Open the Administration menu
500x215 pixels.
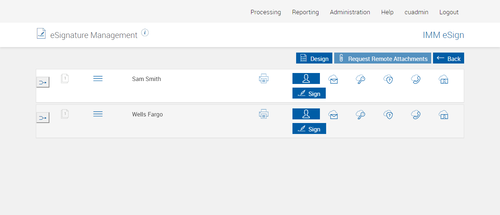[x=350, y=12]
